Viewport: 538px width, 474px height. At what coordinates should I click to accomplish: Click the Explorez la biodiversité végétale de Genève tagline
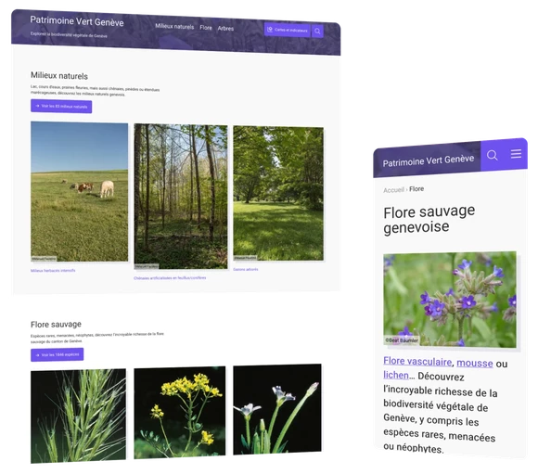[x=69, y=34]
